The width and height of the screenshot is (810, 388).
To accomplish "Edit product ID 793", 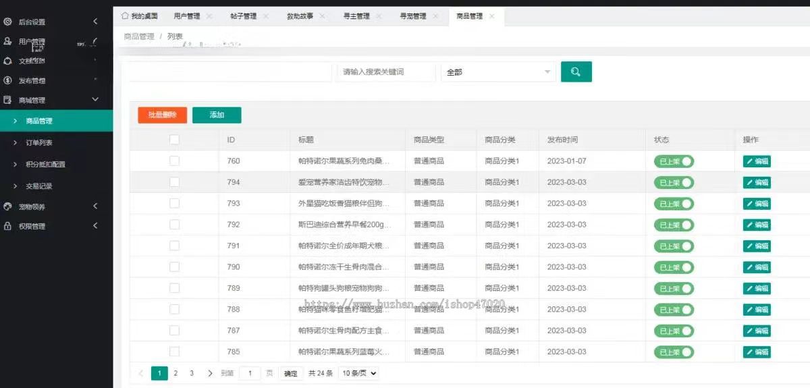I will point(757,203).
